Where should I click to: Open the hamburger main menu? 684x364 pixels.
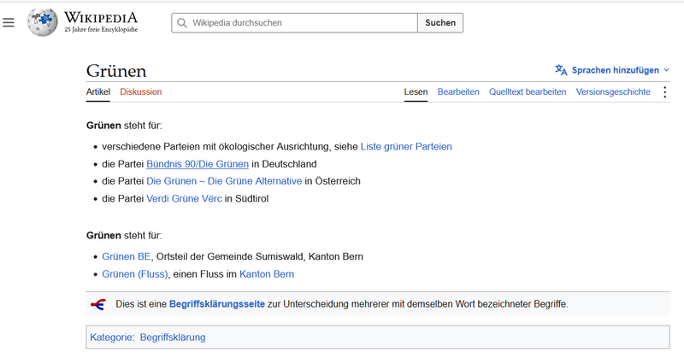(9, 22)
